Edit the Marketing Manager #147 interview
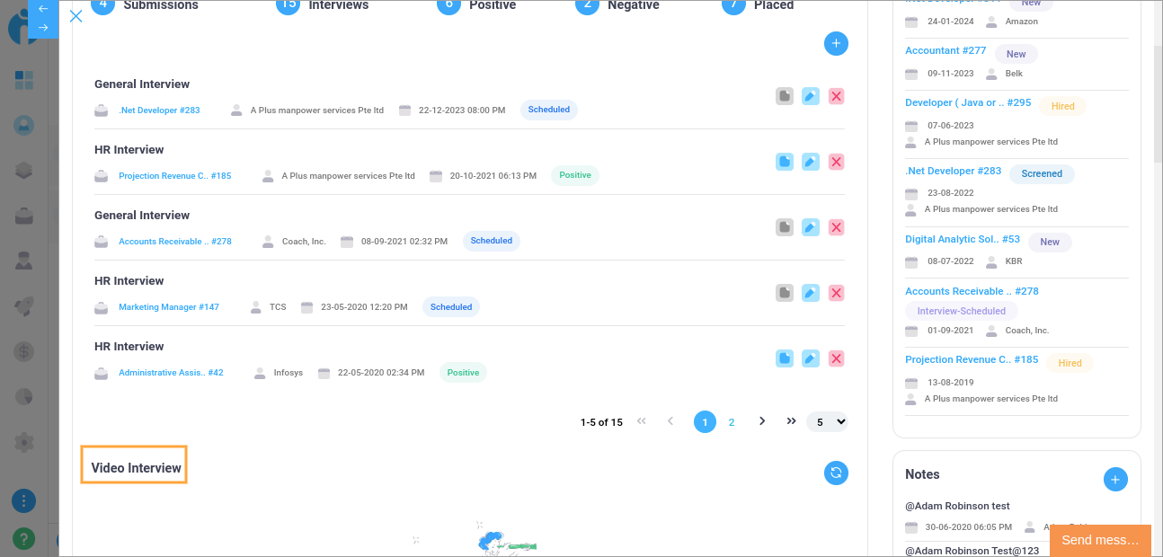 (x=810, y=293)
